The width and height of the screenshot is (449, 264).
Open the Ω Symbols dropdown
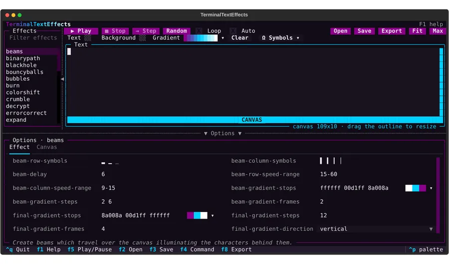tap(280, 38)
